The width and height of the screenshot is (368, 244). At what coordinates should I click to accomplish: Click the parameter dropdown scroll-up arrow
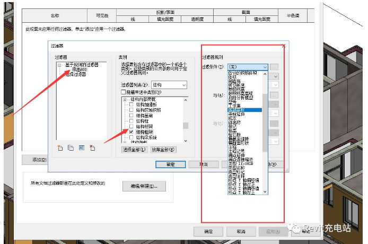click(x=265, y=74)
